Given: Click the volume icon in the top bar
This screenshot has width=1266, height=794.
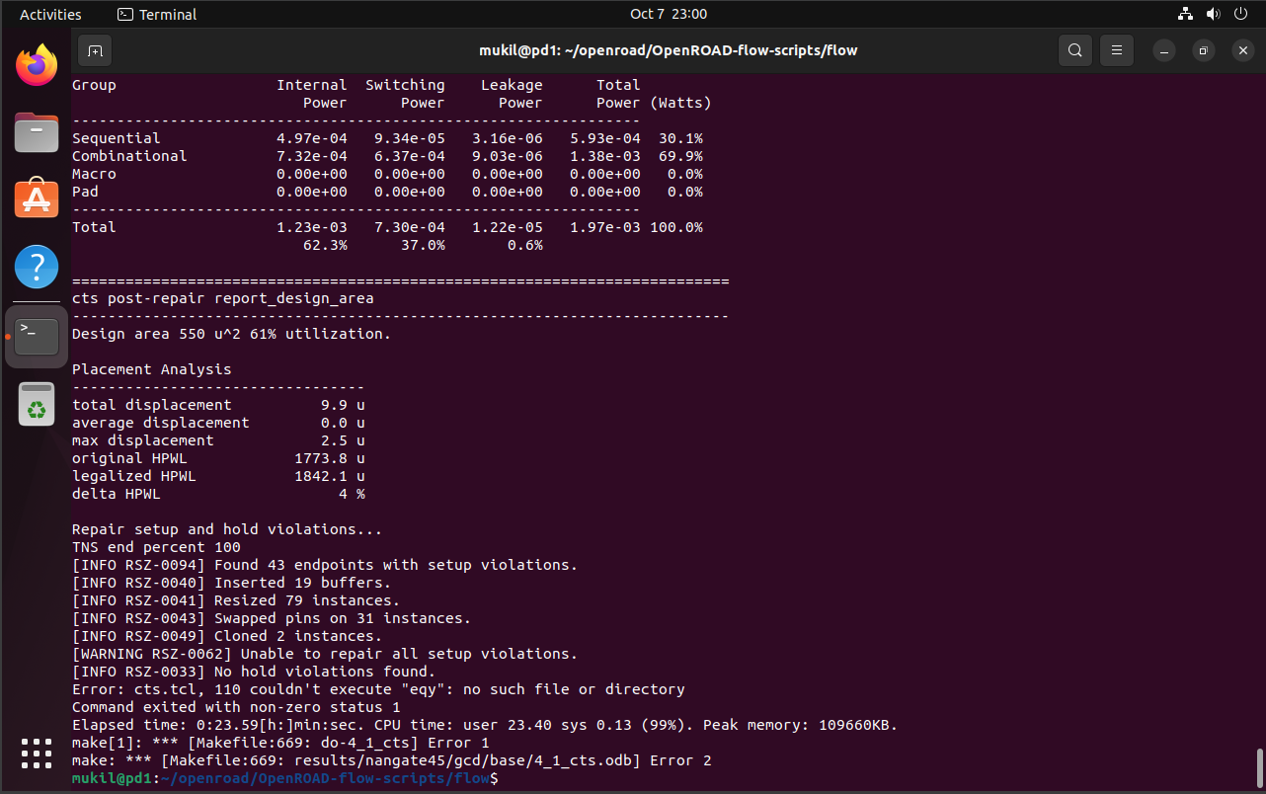Looking at the screenshot, I should point(1213,14).
